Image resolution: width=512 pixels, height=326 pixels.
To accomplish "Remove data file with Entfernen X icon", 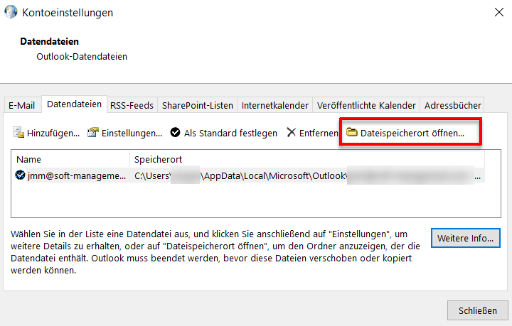I will click(291, 132).
